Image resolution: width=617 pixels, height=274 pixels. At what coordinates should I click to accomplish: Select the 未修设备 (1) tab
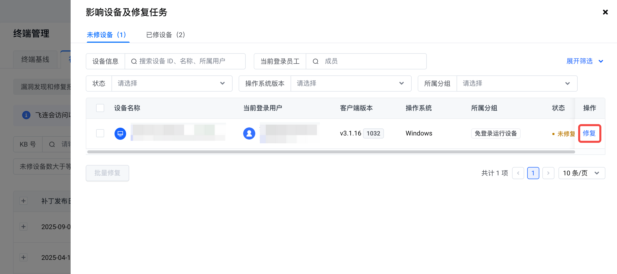click(107, 35)
